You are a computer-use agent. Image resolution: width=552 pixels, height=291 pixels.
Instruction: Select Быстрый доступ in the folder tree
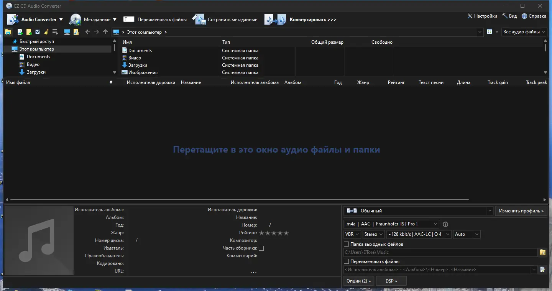[x=37, y=41]
